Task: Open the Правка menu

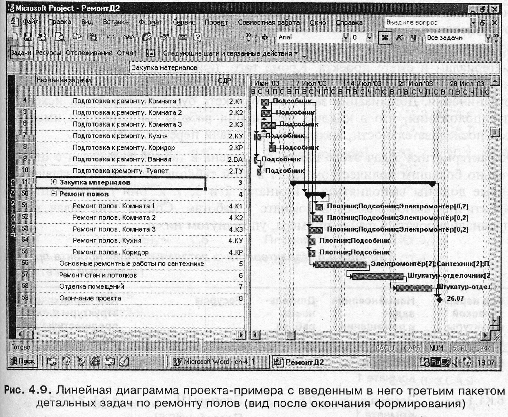Action: pos(60,22)
